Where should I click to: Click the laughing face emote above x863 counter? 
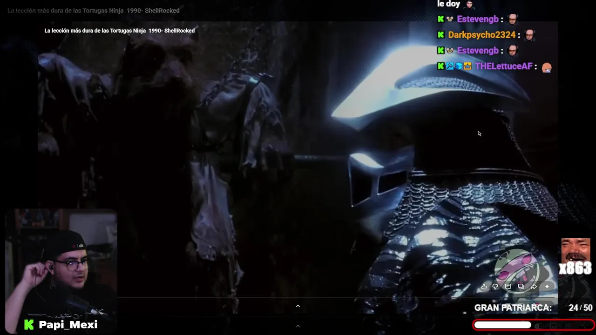pos(576,251)
